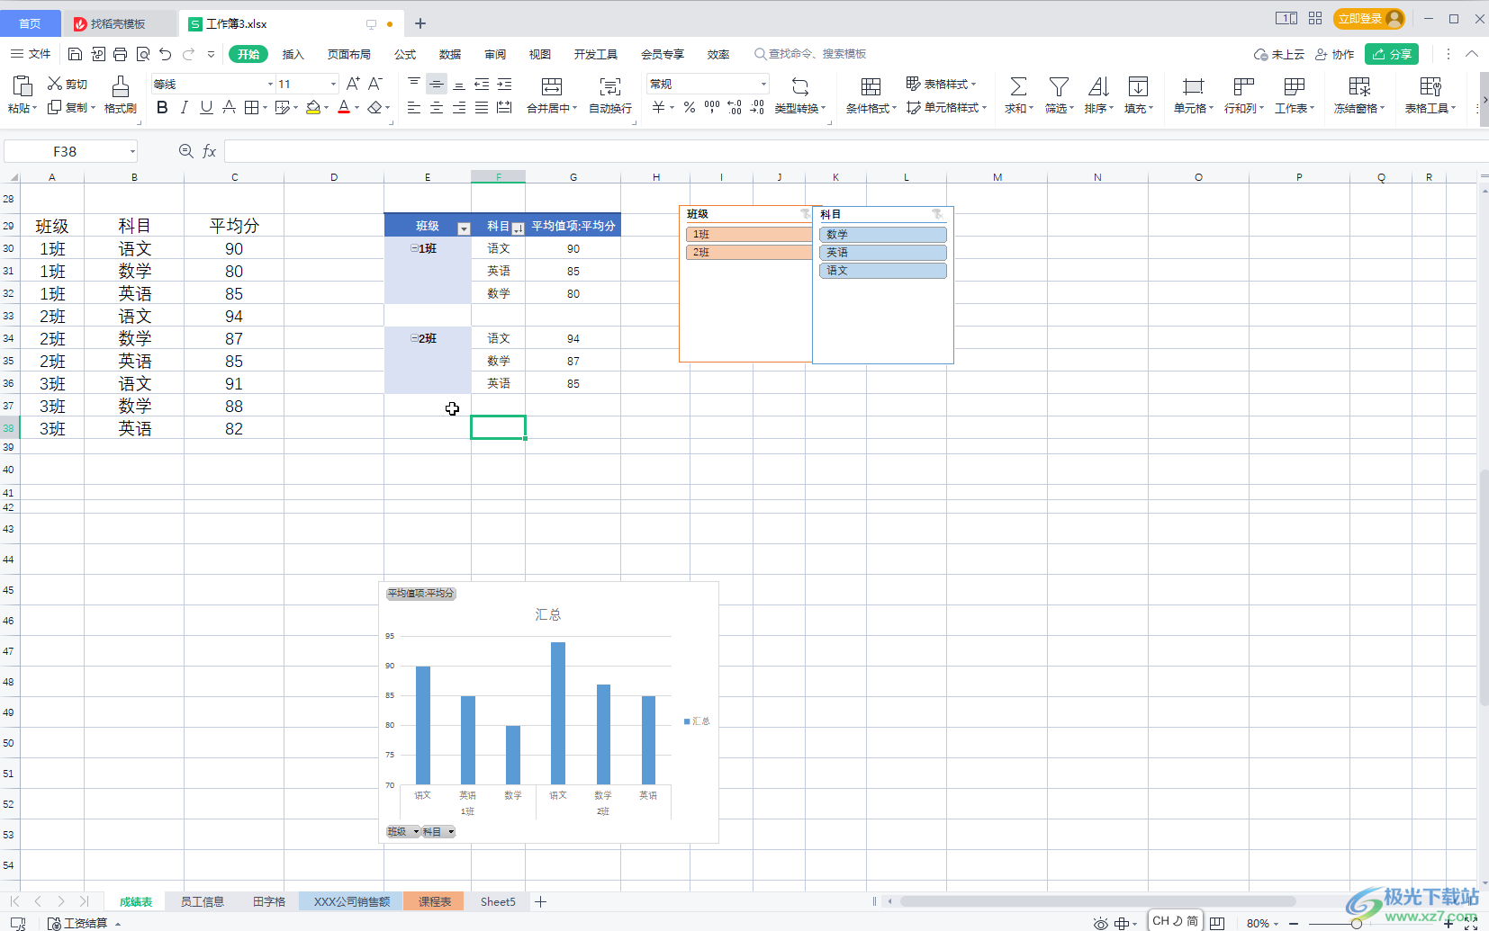Open 班级 filter dropdown in pivot table header
This screenshot has width=1489, height=931.
pyautogui.click(x=464, y=228)
